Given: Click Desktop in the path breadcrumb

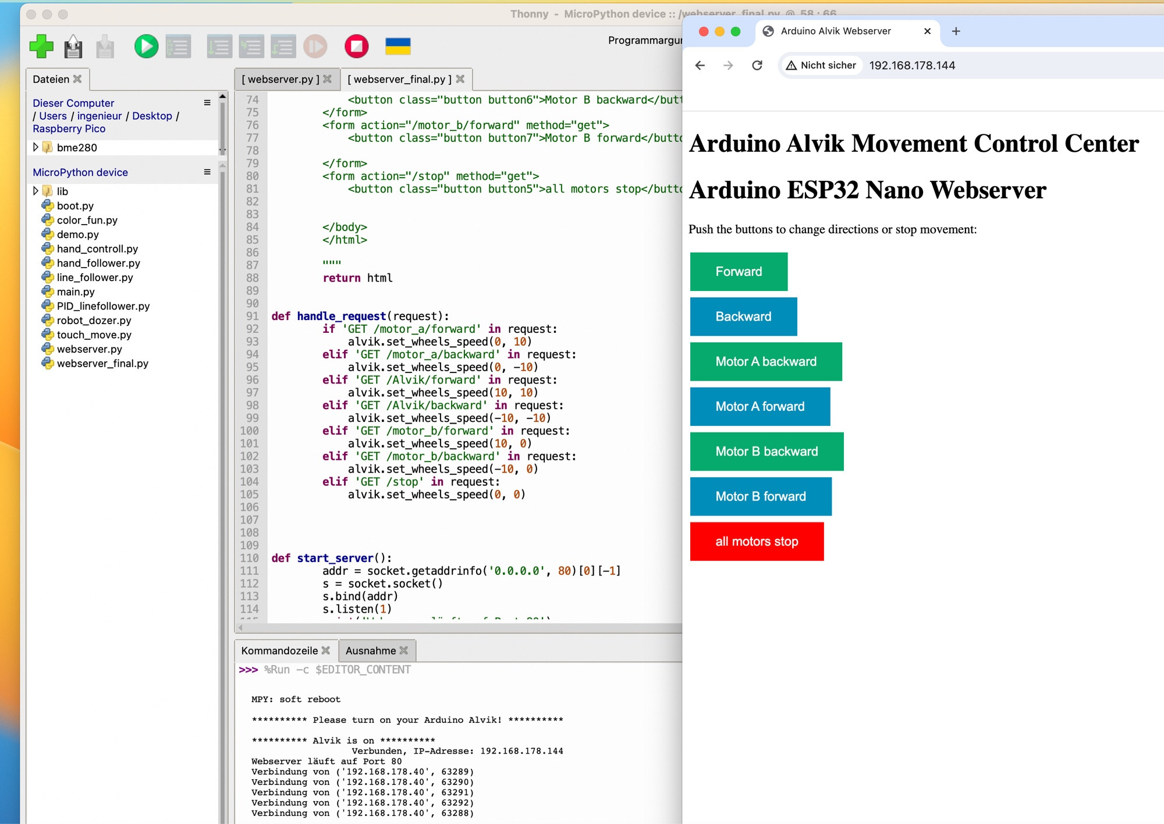Looking at the screenshot, I should tap(152, 115).
